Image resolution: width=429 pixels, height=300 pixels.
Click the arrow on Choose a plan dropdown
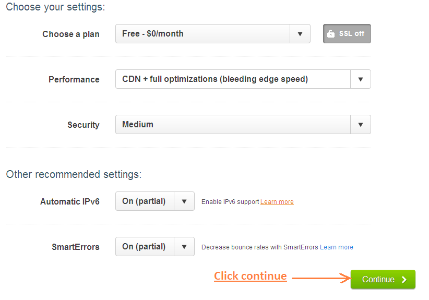tap(300, 33)
